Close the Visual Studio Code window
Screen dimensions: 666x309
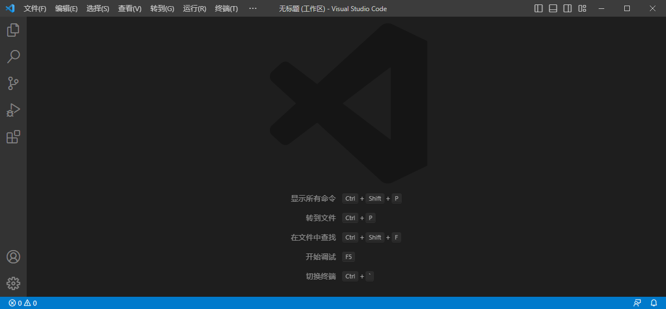[653, 8]
